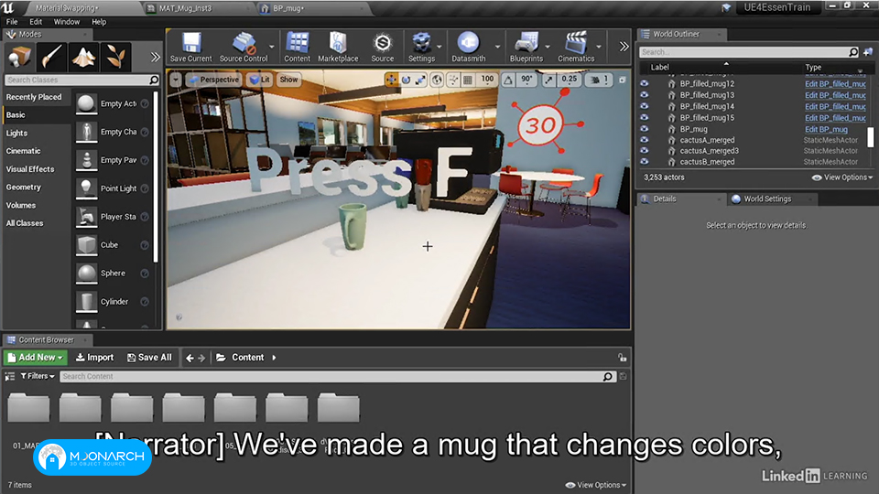Maximize viewport using corner icon
This screenshot has height=494, width=879.
(x=623, y=81)
